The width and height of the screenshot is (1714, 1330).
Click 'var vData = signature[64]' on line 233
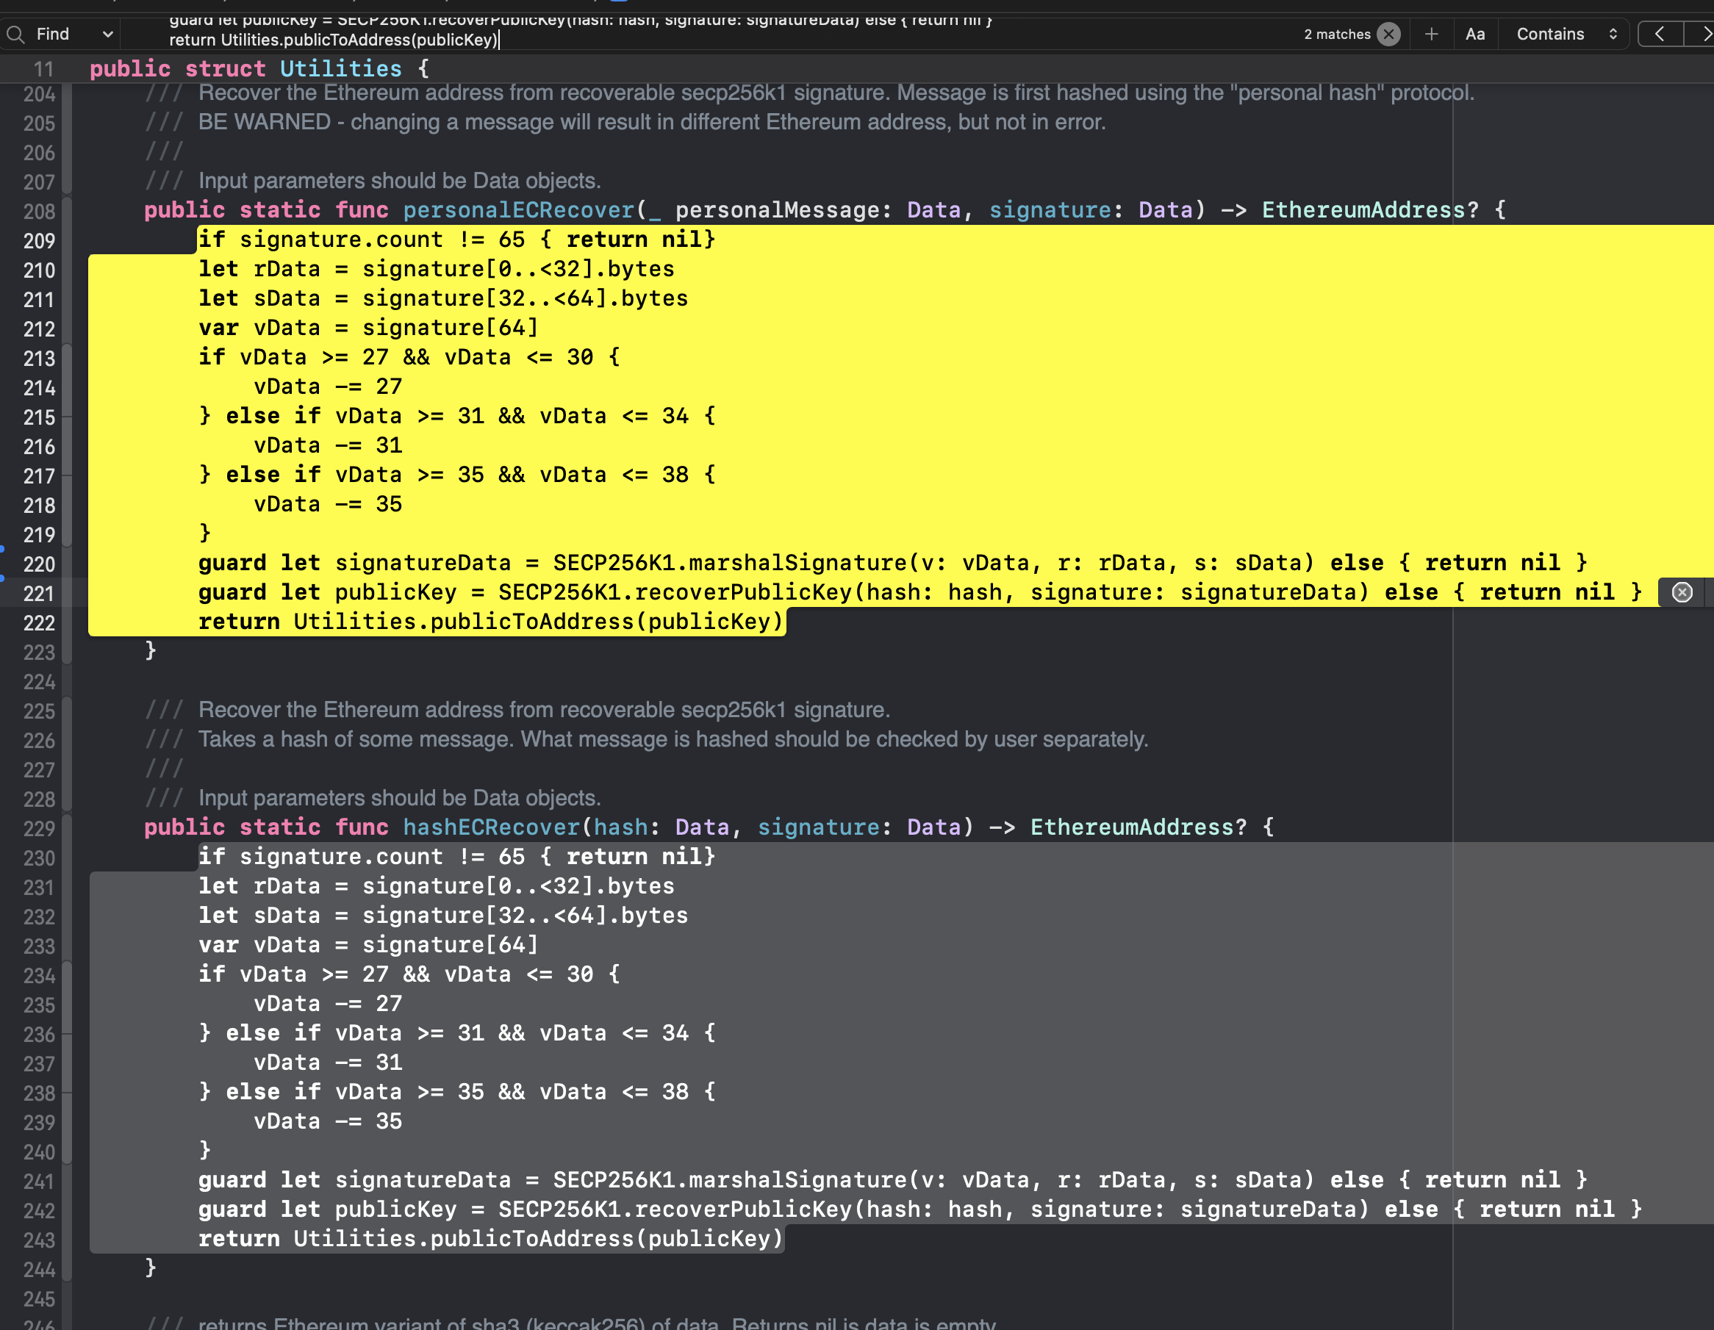pos(369,945)
